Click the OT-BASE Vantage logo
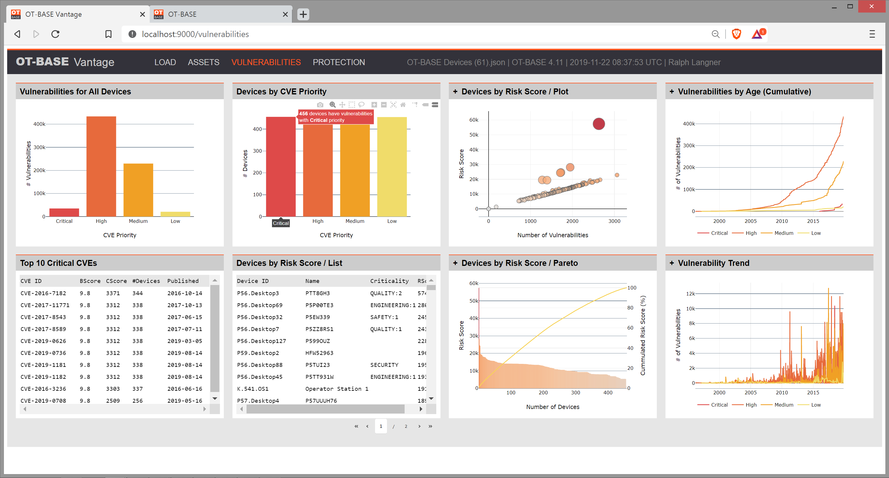Screen dimensions: 889x478 (65, 62)
